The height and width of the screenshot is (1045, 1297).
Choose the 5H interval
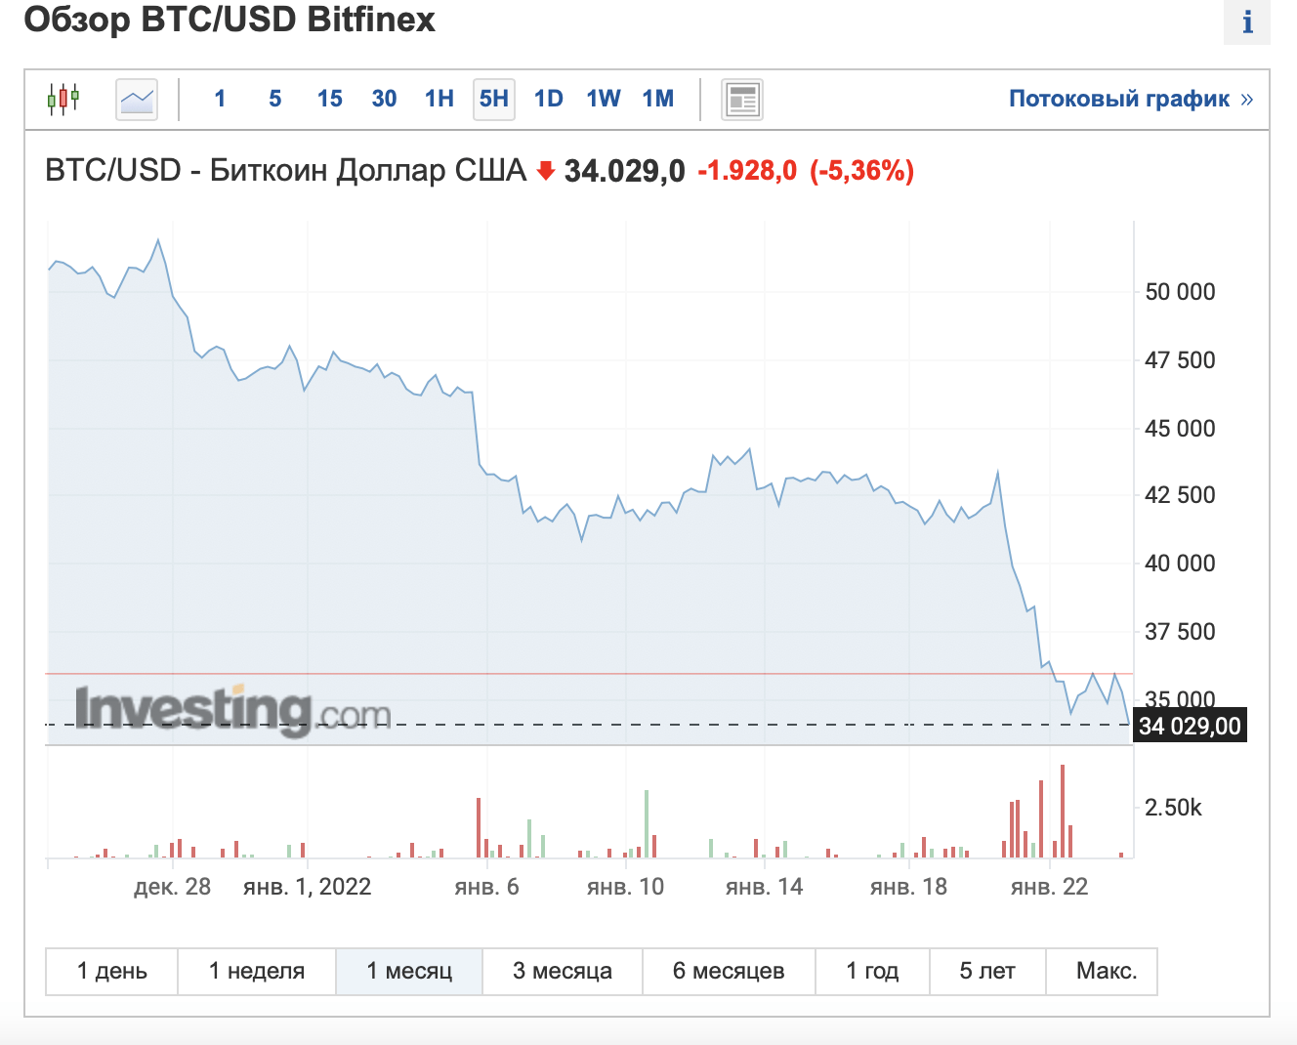click(x=494, y=99)
